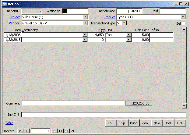Click the Action form title bar icon

4,4
